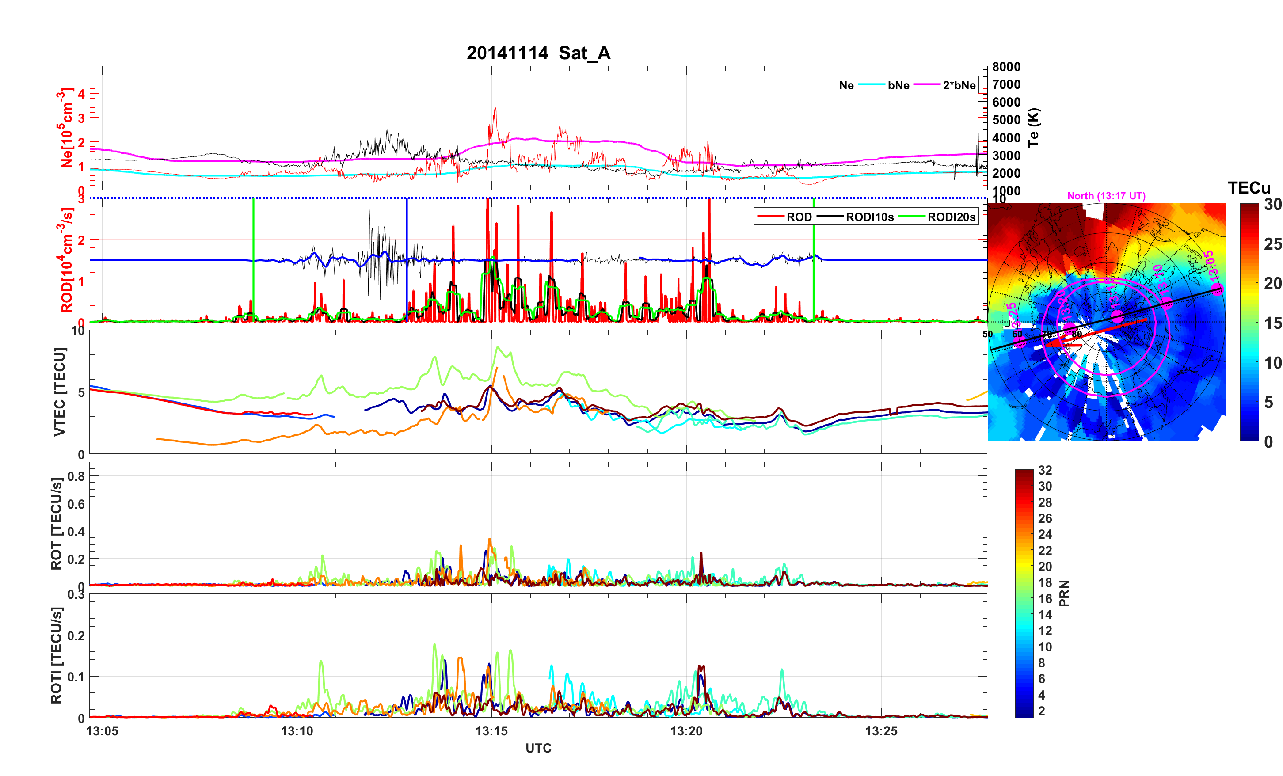Click the 13:10 tick on UTC axis

point(297,730)
